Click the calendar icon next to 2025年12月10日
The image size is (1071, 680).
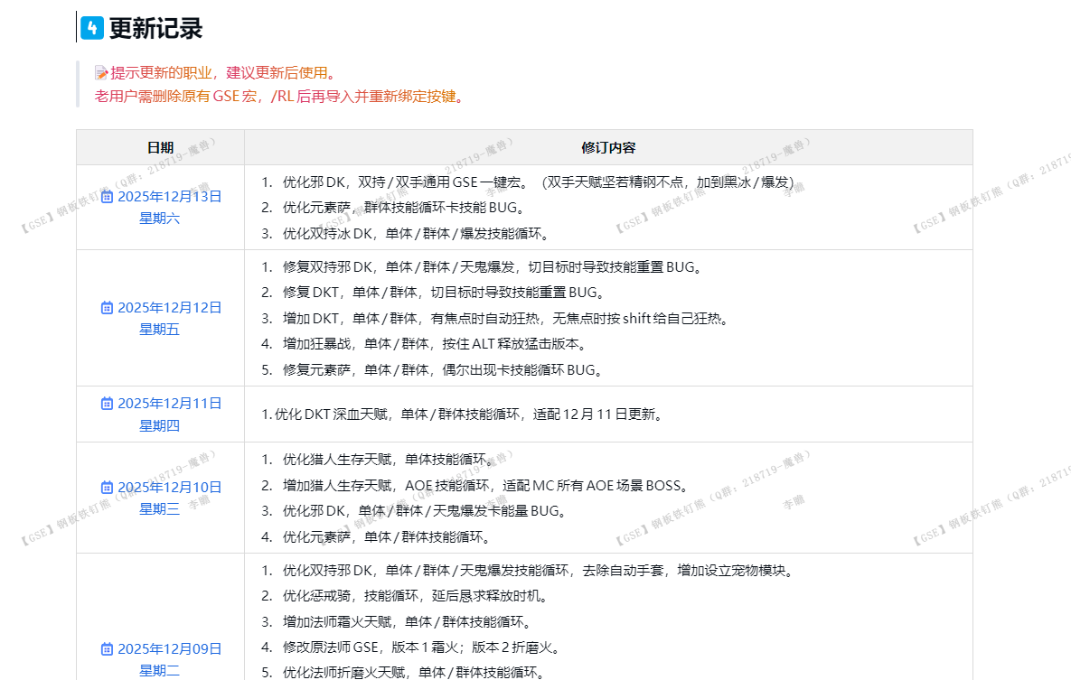click(107, 487)
